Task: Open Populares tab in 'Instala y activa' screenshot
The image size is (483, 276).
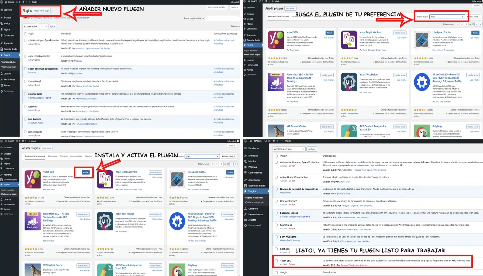Action: (x=64, y=156)
